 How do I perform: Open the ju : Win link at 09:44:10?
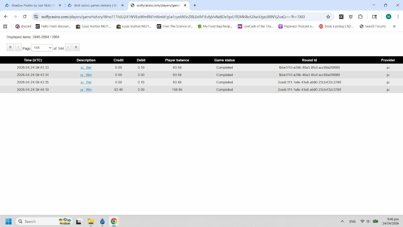coord(86,90)
